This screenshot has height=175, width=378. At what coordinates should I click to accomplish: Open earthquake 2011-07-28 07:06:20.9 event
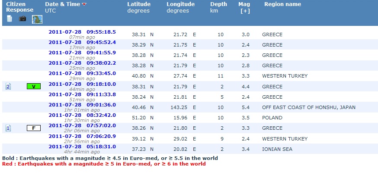82,136
